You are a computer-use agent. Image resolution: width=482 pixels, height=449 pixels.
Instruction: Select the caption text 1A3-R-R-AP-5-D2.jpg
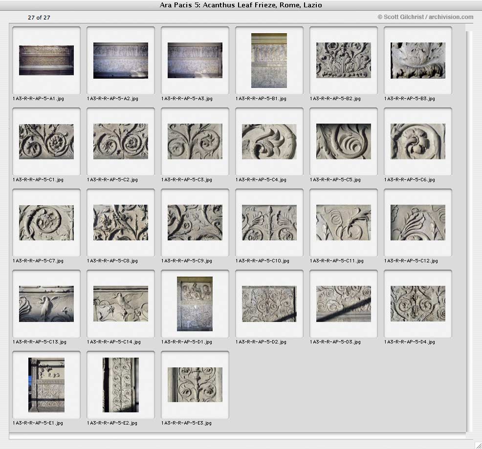[261, 342]
